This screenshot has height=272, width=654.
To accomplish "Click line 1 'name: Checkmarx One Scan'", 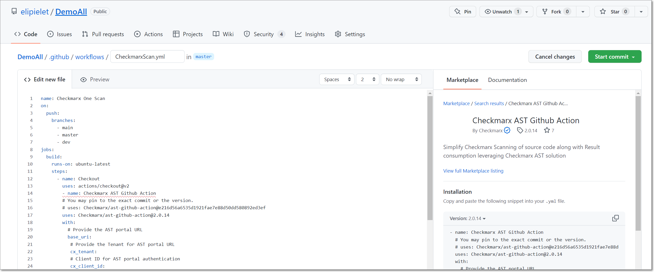I will [x=73, y=98].
